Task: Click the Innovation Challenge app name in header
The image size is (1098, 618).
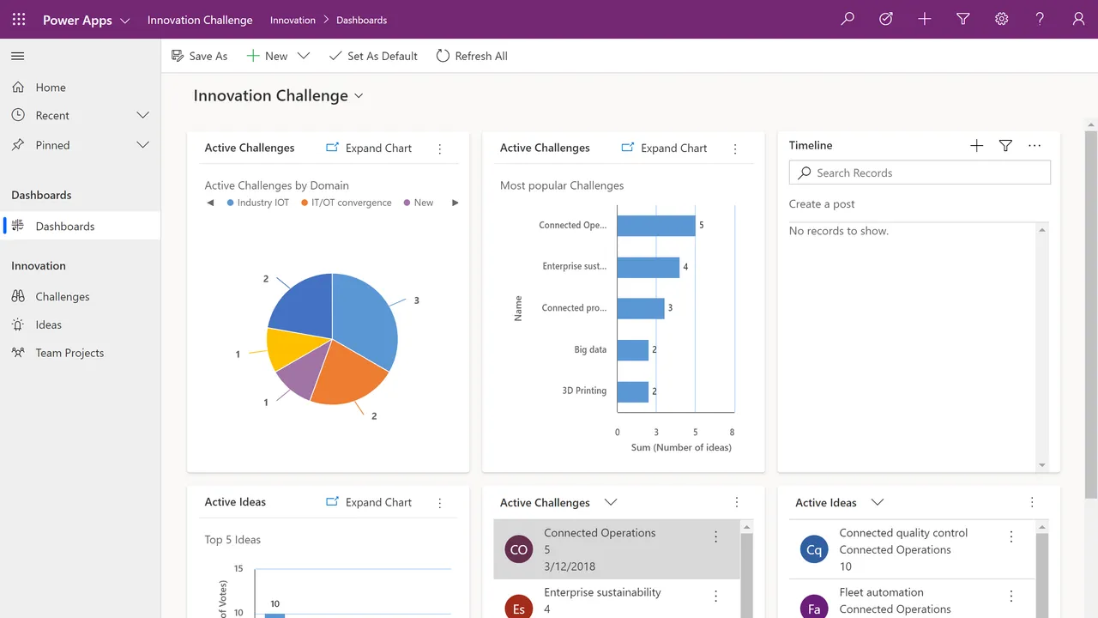Action: pos(200,20)
